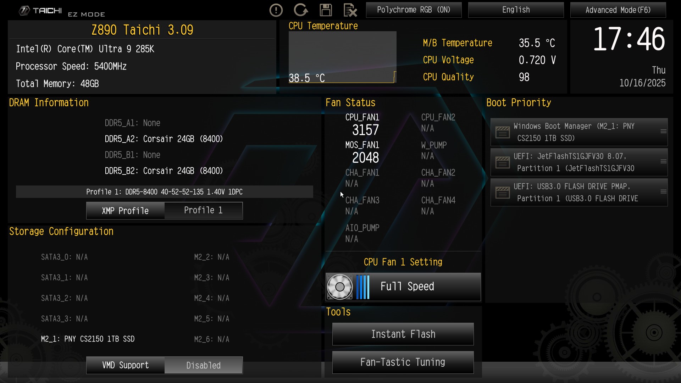Launch Fan-Tastic Tuning
Image resolution: width=681 pixels, height=383 pixels.
pyautogui.click(x=403, y=362)
